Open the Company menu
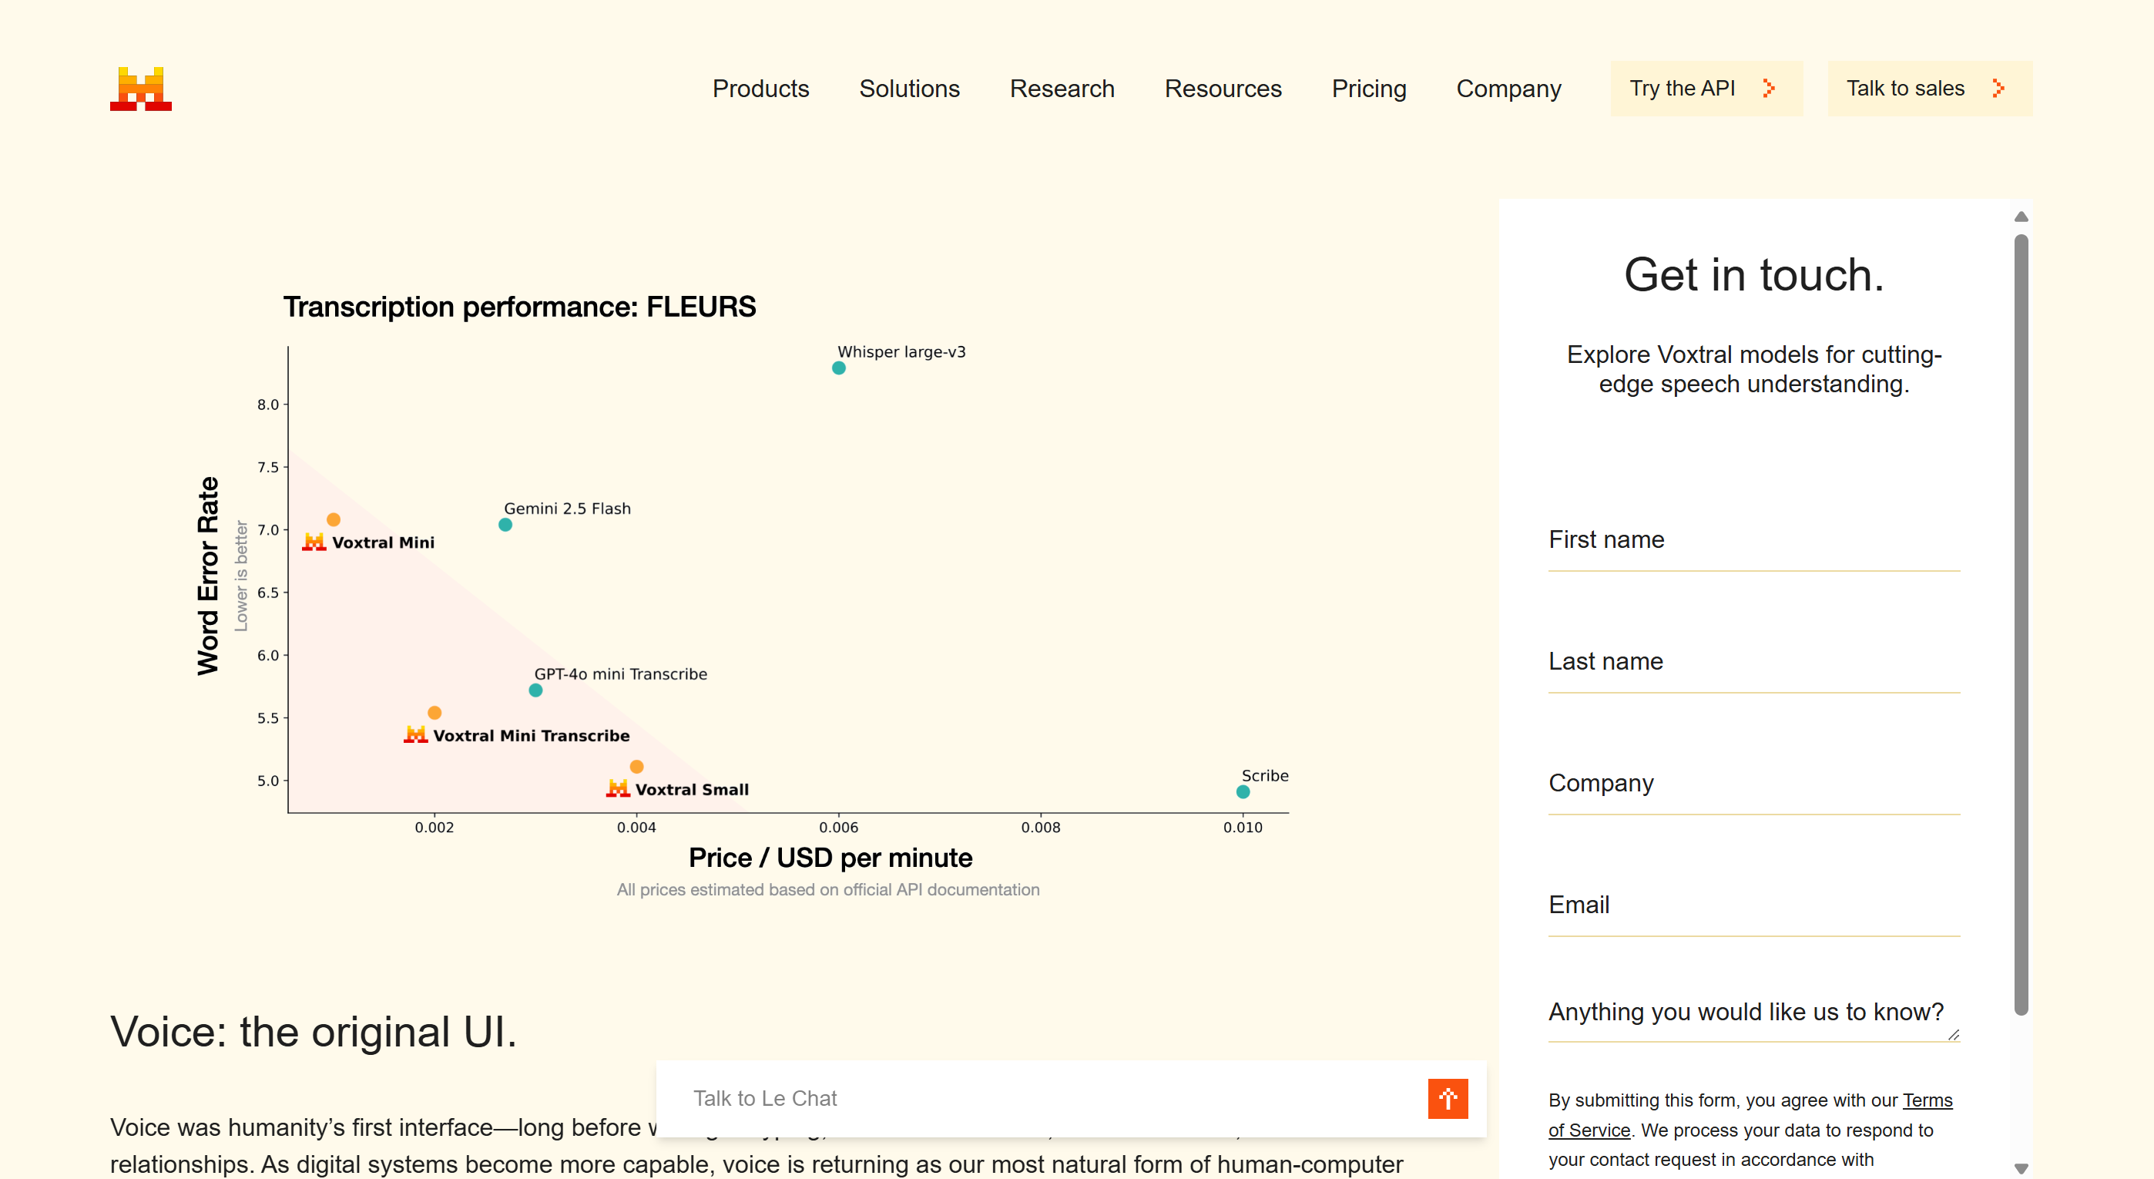This screenshot has width=2154, height=1179. coord(1508,89)
